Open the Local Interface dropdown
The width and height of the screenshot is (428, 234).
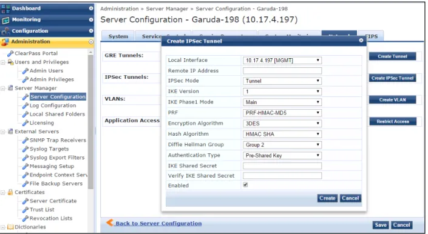pos(282,60)
